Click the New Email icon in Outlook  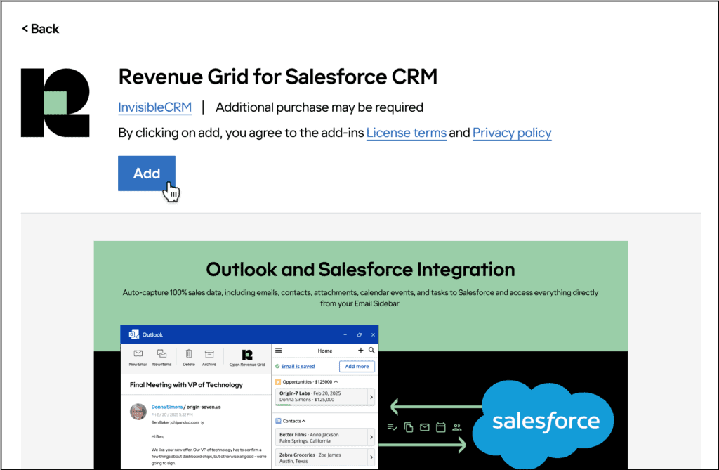pyautogui.click(x=138, y=354)
